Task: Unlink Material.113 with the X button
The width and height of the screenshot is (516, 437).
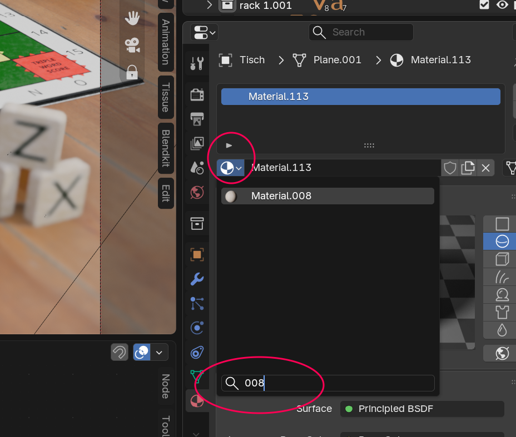Action: point(485,168)
